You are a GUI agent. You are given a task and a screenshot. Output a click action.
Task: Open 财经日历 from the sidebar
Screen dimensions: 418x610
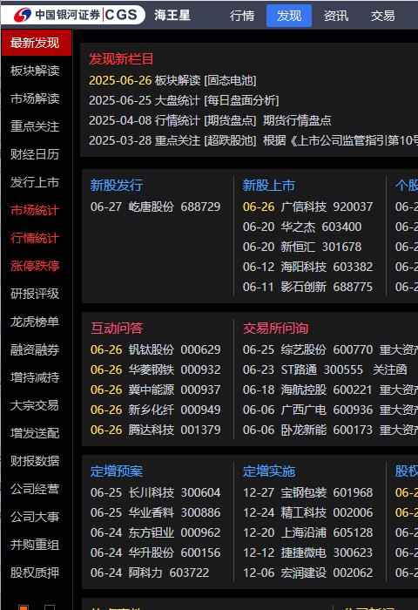(x=35, y=154)
